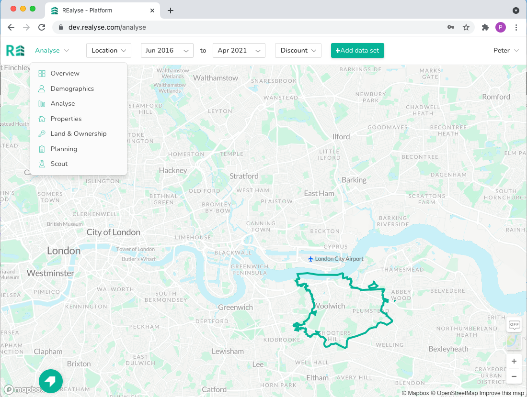Screen dimensions: 527x397
Task: Open the browser extensions puzzle icon
Action: (x=485, y=27)
